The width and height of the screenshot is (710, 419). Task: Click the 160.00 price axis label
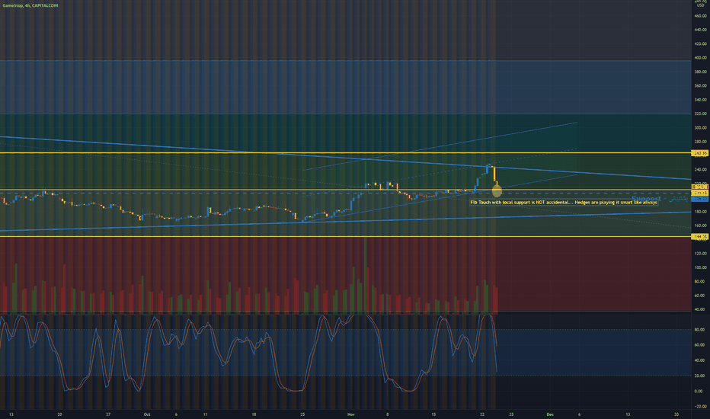[700, 225]
